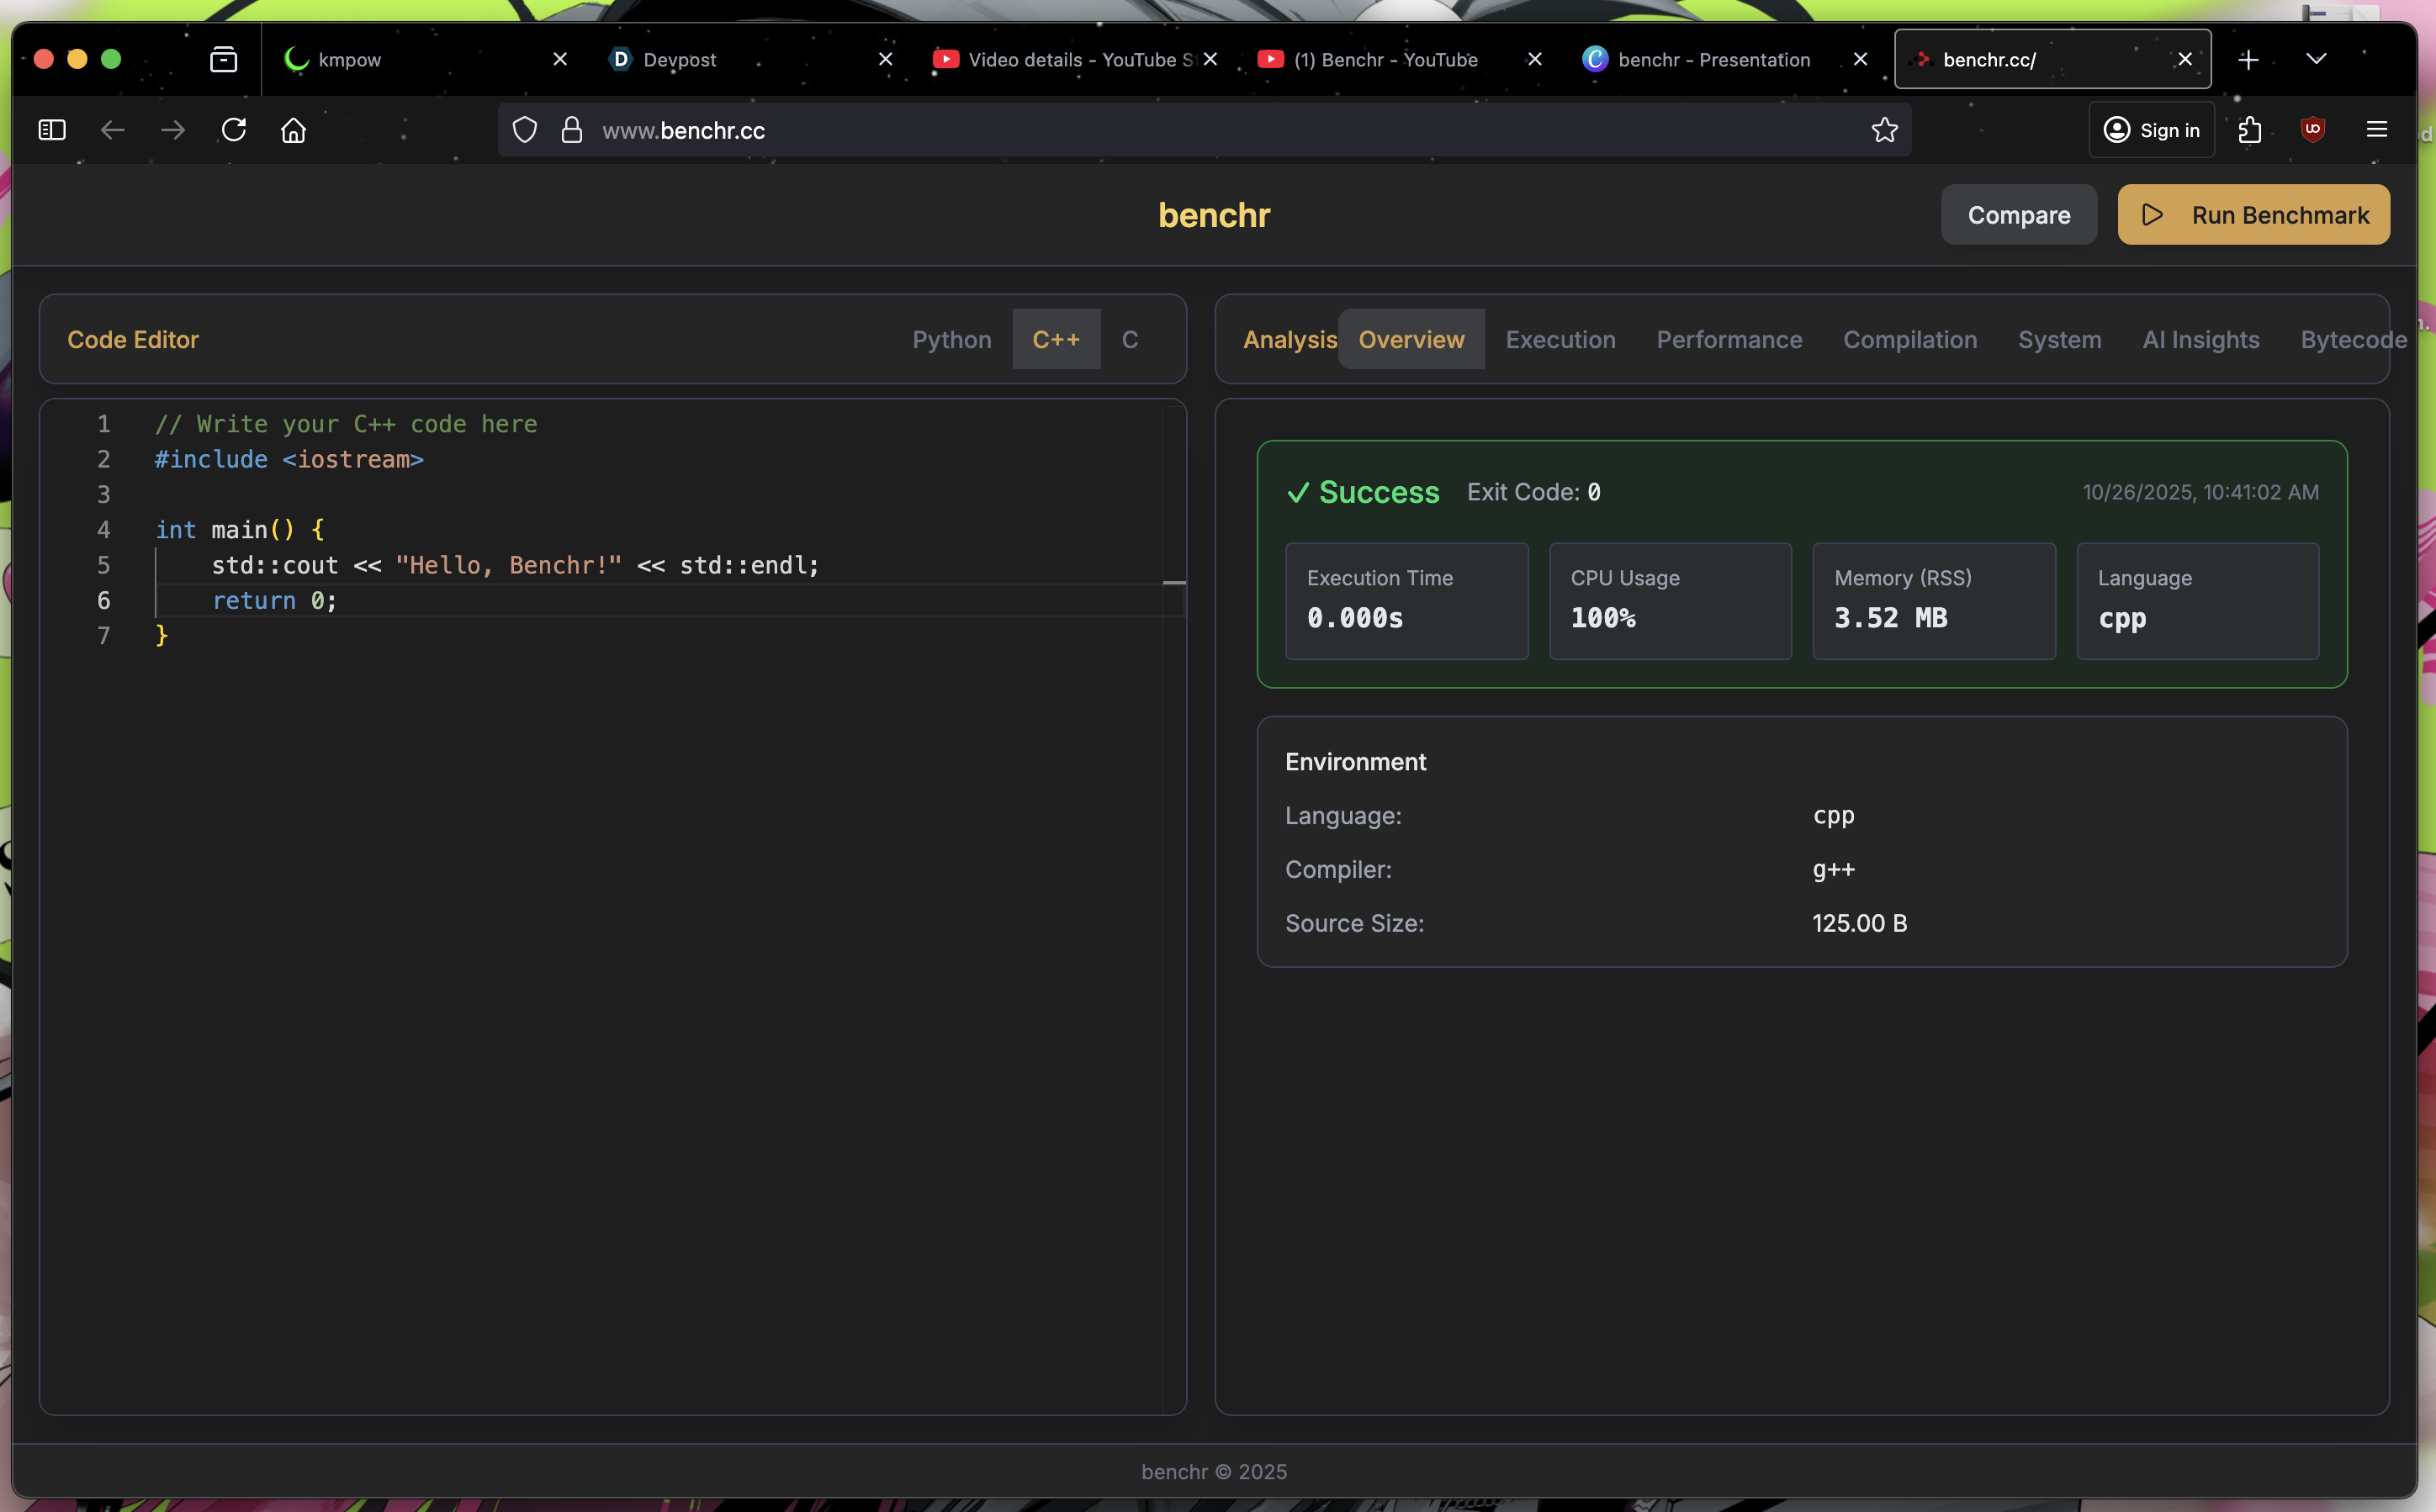2436x1512 pixels.
Task: Reload the benchr page
Action: click(x=234, y=130)
